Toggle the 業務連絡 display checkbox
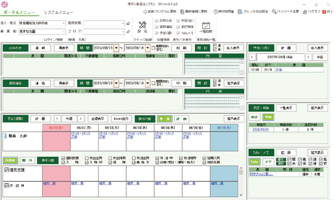Image resolution: width=334 pixels, height=200 pixels. point(157,27)
